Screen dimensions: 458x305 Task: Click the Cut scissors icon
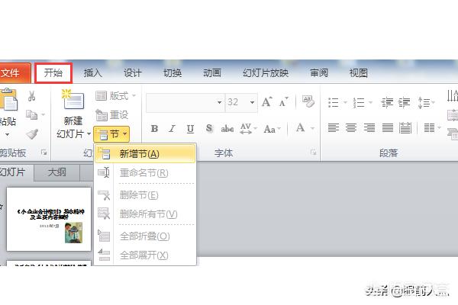tap(32, 97)
